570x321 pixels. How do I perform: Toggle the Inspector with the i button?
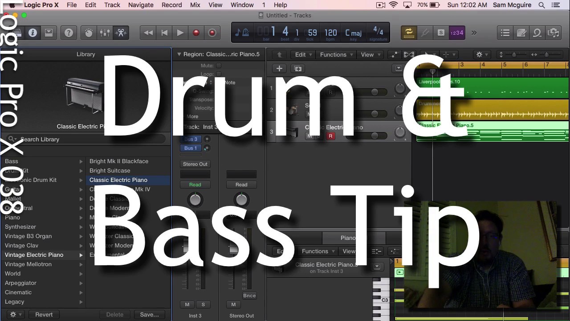pos(33,33)
